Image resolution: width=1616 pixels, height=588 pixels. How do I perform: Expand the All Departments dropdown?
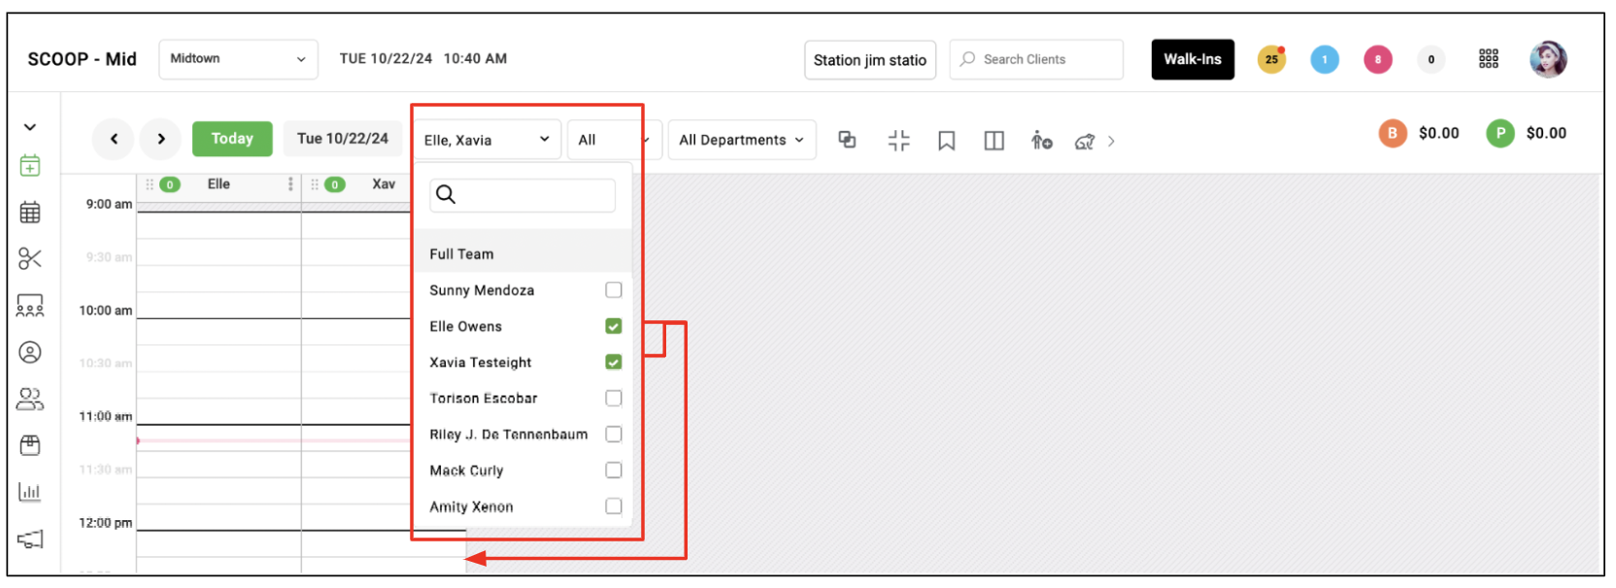[741, 140]
